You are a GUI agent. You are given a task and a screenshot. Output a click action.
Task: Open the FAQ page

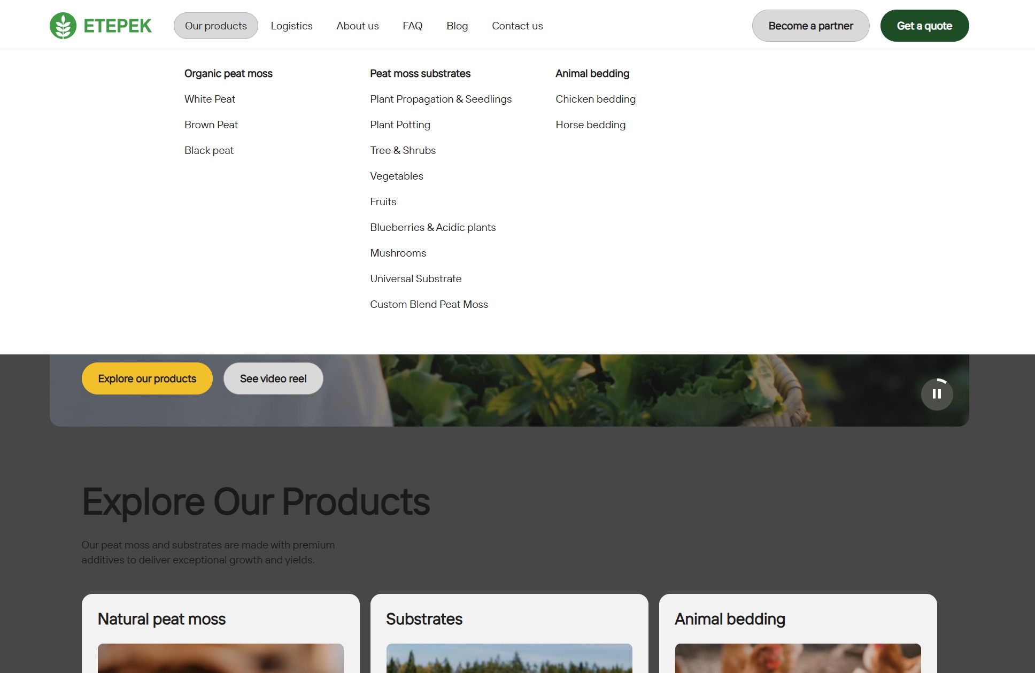tap(412, 26)
